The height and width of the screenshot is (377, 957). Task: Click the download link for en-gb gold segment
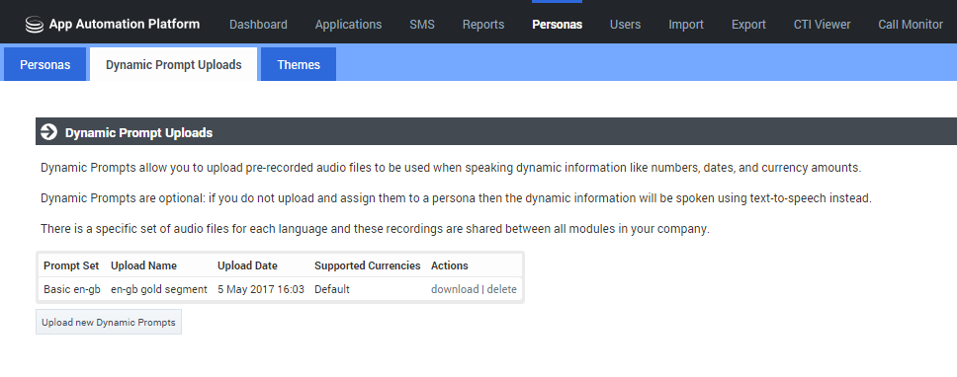click(455, 289)
